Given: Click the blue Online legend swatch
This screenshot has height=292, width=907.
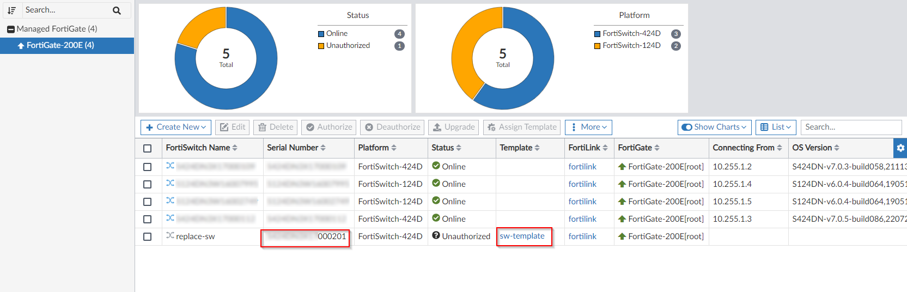Looking at the screenshot, I should point(321,34).
